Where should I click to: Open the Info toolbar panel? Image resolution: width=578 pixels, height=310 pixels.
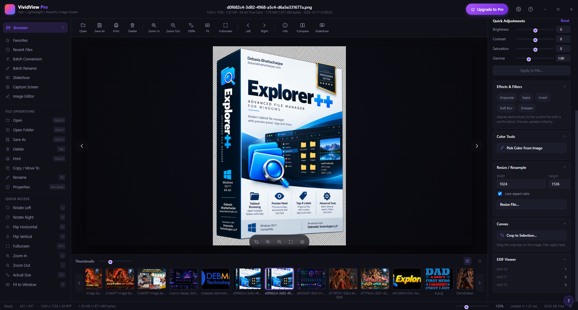pos(285,28)
